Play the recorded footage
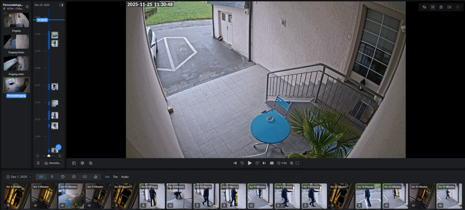This screenshot has width=465, height=210. pyautogui.click(x=250, y=163)
